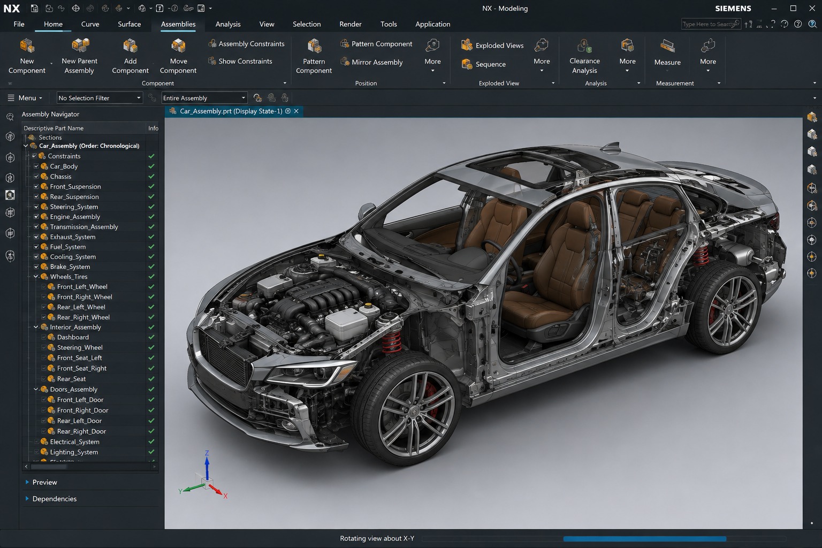Run Clearance Analysis
822x548 pixels.
point(584,56)
